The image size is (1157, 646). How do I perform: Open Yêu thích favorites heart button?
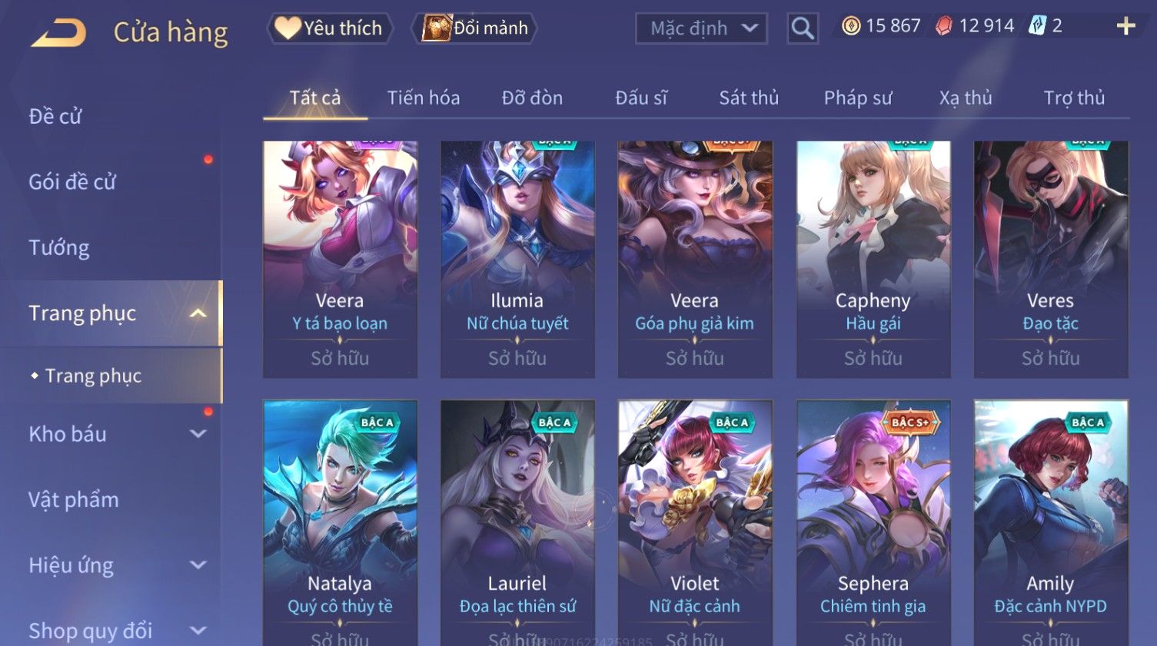[329, 28]
